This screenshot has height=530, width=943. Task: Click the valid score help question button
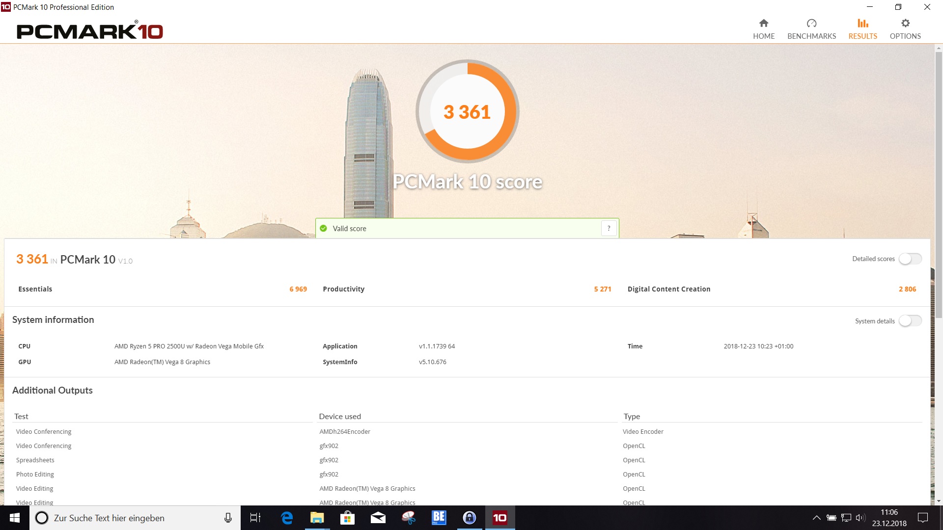(609, 228)
